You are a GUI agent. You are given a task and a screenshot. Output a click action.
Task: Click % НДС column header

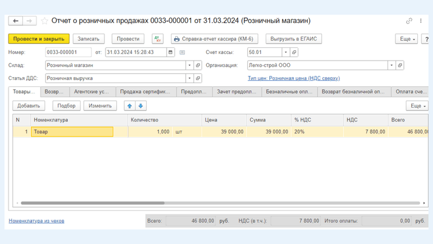(317, 120)
